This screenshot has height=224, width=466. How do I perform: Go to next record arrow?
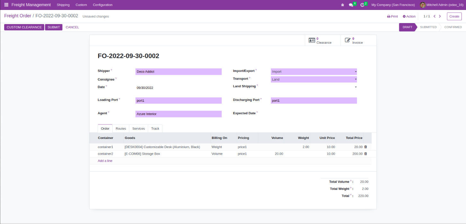[440, 16]
